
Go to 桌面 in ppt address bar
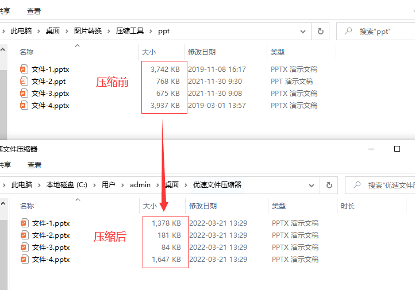[x=53, y=31]
